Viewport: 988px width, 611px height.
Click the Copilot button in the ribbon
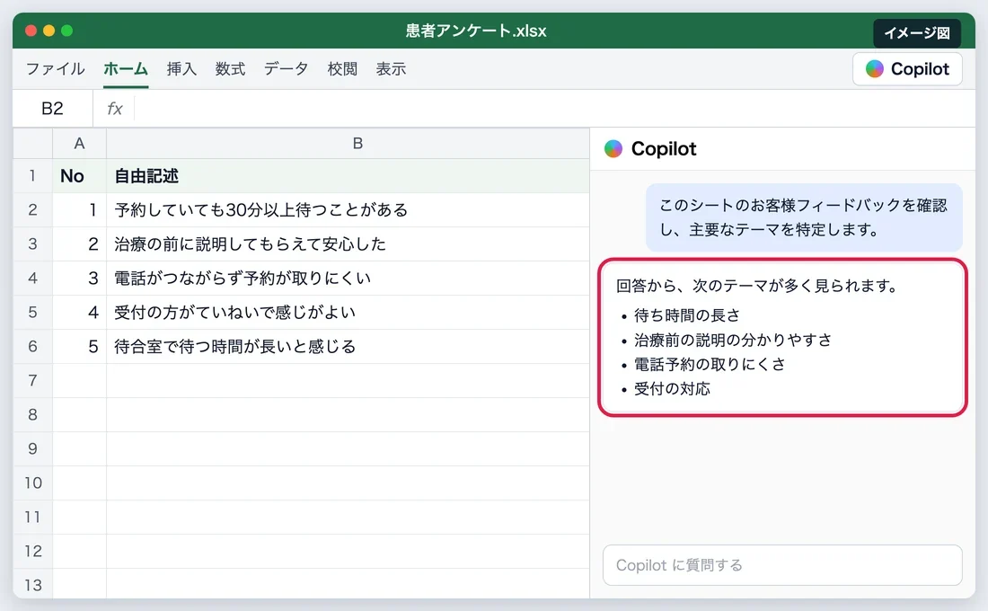point(907,68)
